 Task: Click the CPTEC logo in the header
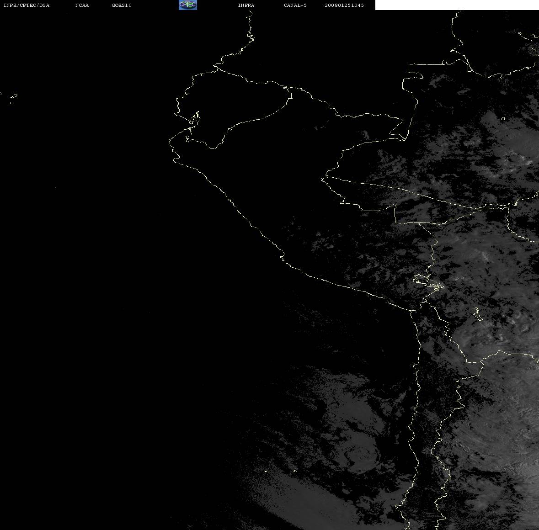(188, 5)
